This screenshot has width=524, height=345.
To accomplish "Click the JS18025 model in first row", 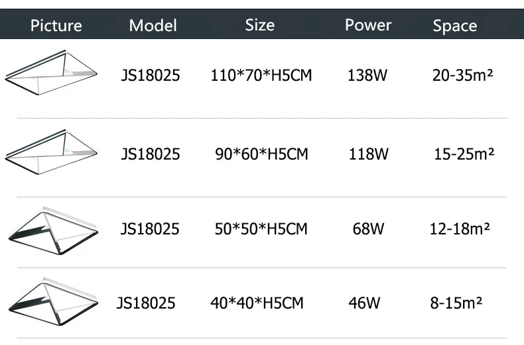I will tap(151, 75).
